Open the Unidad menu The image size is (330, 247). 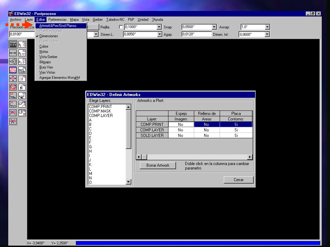point(143,20)
